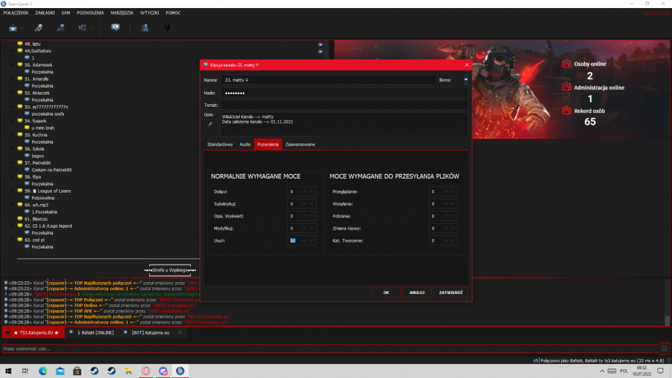
Task: Click the blue channel icon of bagno
Action: pyautogui.click(x=27, y=156)
